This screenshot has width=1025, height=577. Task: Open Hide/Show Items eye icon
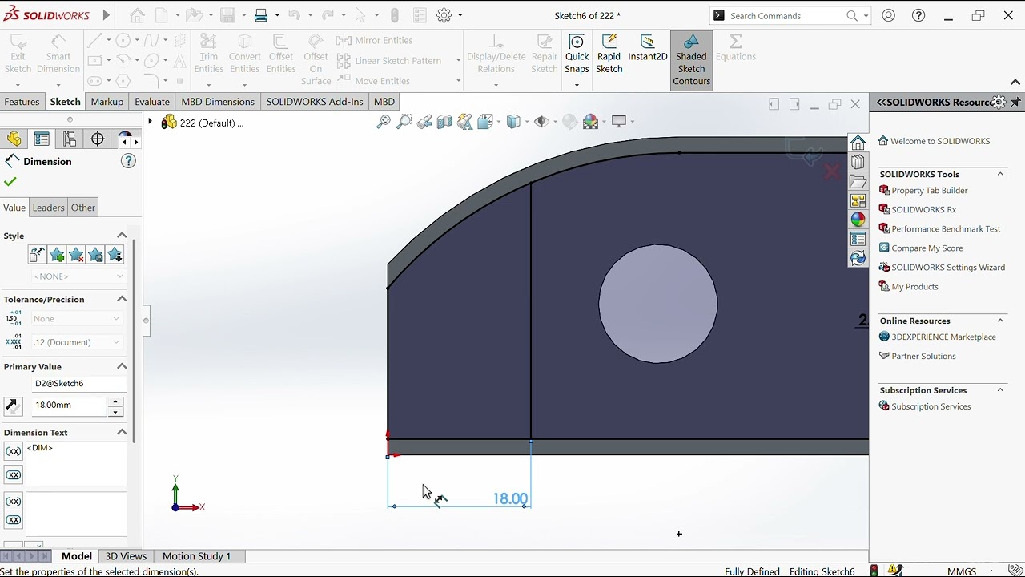(x=542, y=122)
